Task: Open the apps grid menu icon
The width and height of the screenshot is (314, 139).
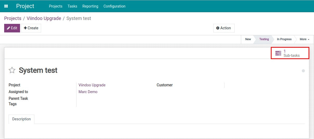Action: [6, 6]
